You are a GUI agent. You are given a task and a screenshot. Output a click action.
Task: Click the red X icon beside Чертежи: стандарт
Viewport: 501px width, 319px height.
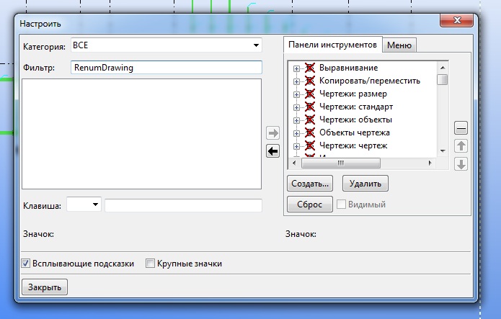309,107
